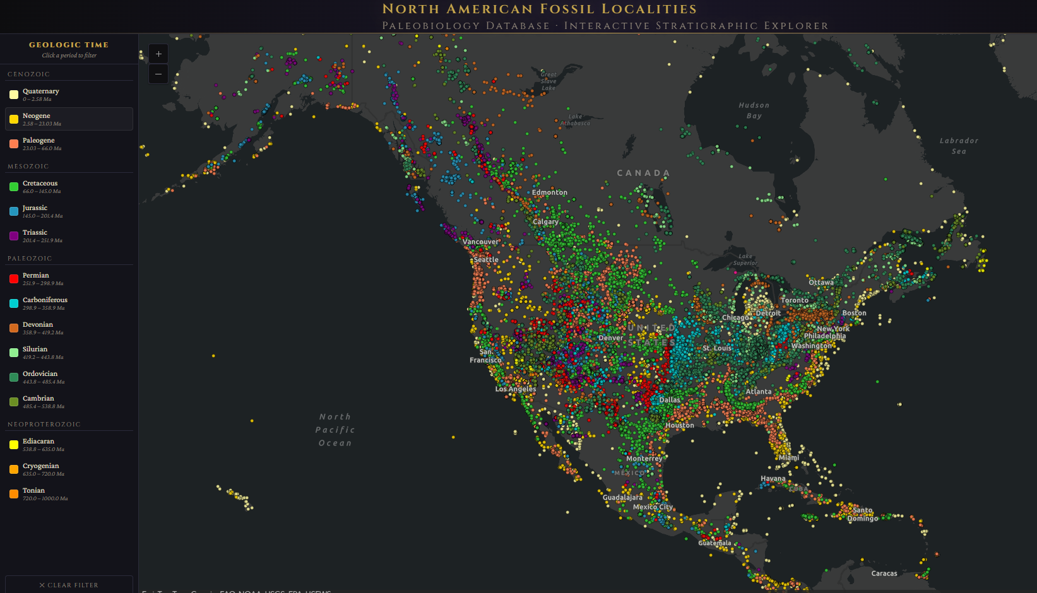Filter map to Ordovician period
This screenshot has width=1037, height=593.
point(69,377)
